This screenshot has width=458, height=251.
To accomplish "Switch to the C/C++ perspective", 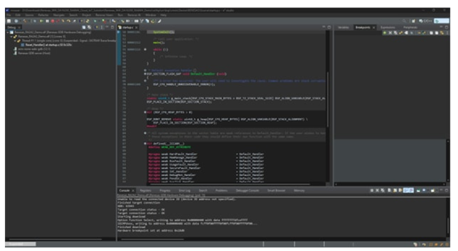I will coord(425,21).
